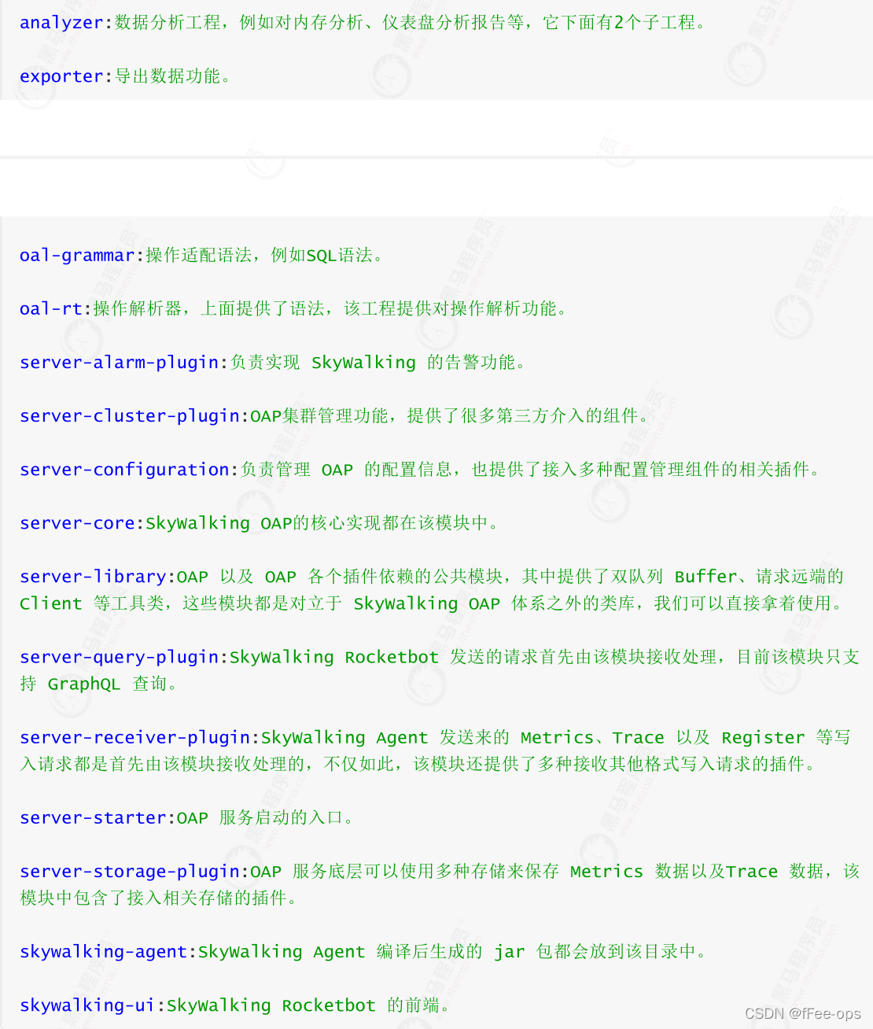Click the 'server-configuration' module name

(124, 470)
